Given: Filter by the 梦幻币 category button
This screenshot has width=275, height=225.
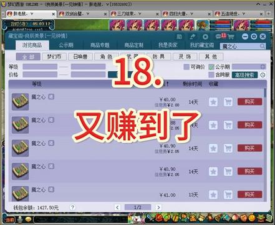Looking at the screenshot, I should pyautogui.click(x=54, y=57).
